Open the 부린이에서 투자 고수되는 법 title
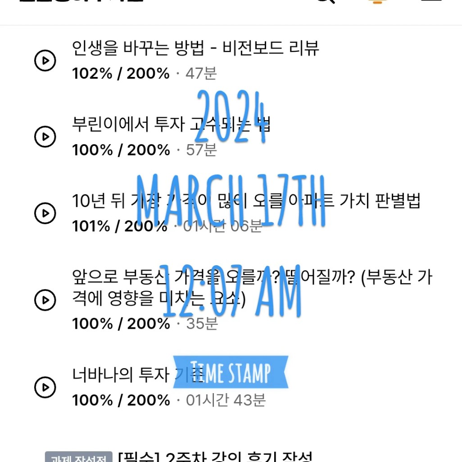462x462 pixels. click(171, 124)
